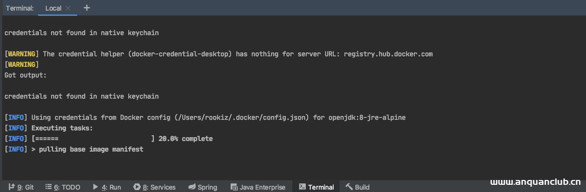586x192 pixels.
Task: Click the registry.hub.docker.com URL text
Action: [388, 54]
